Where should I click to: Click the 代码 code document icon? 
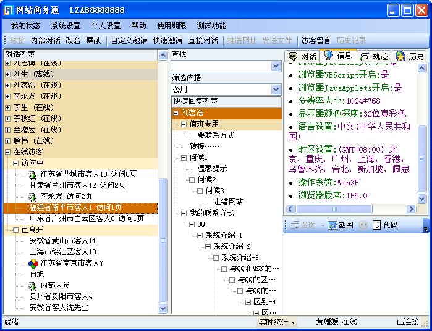[x=376, y=225]
